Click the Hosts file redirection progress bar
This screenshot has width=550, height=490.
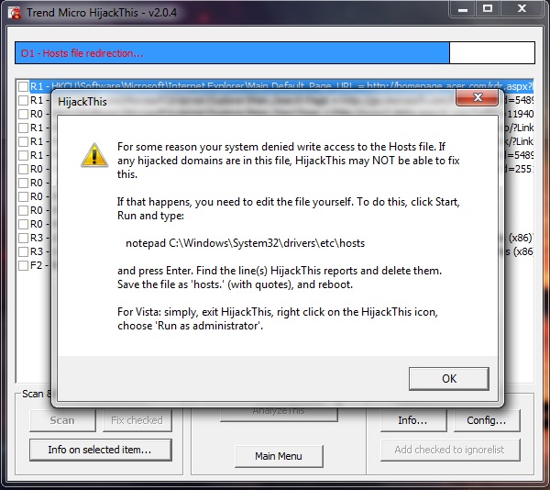click(x=275, y=53)
